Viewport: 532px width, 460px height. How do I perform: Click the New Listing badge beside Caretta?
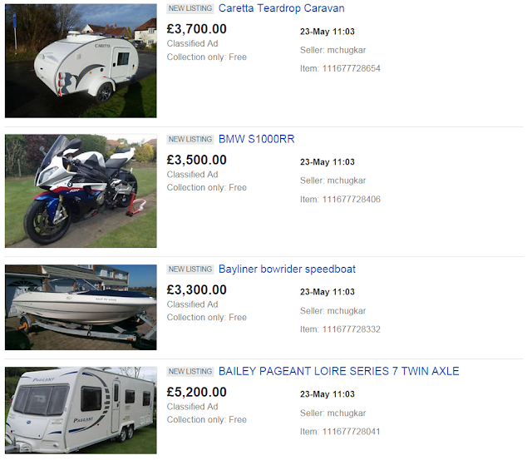click(x=190, y=8)
